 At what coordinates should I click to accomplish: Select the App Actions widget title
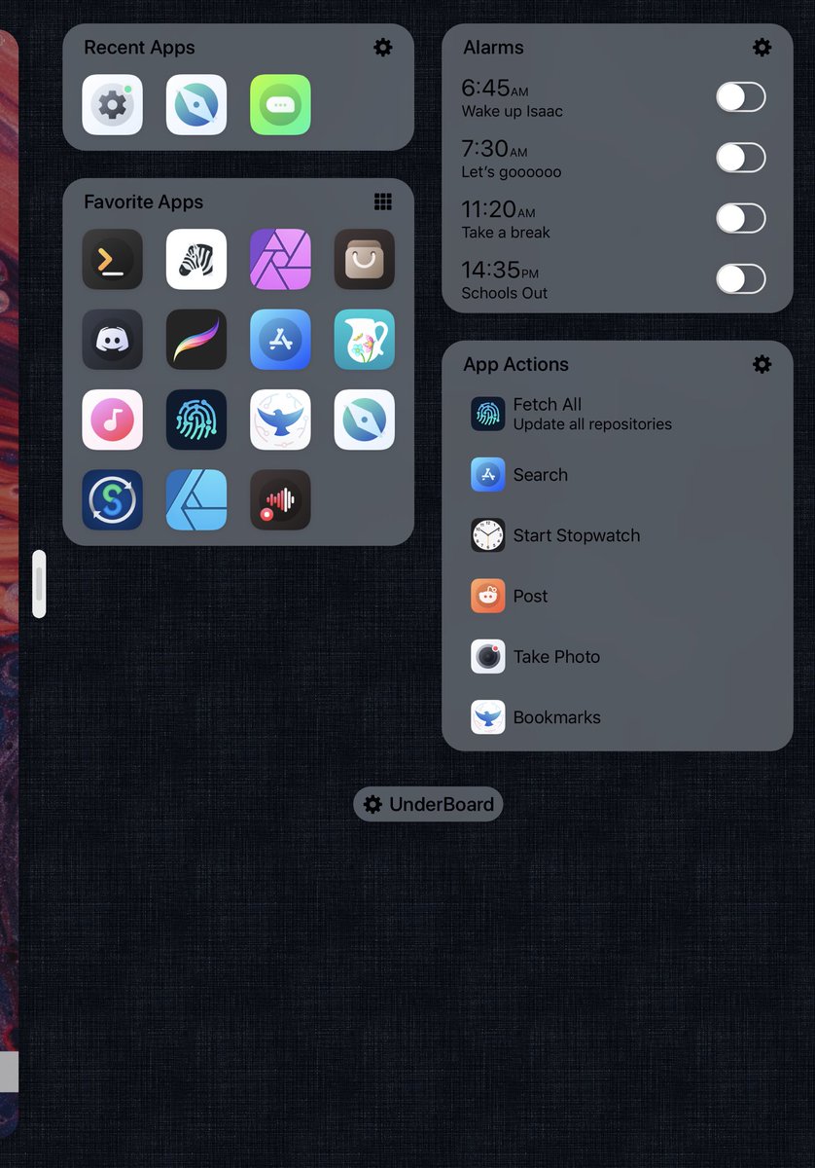pos(515,364)
